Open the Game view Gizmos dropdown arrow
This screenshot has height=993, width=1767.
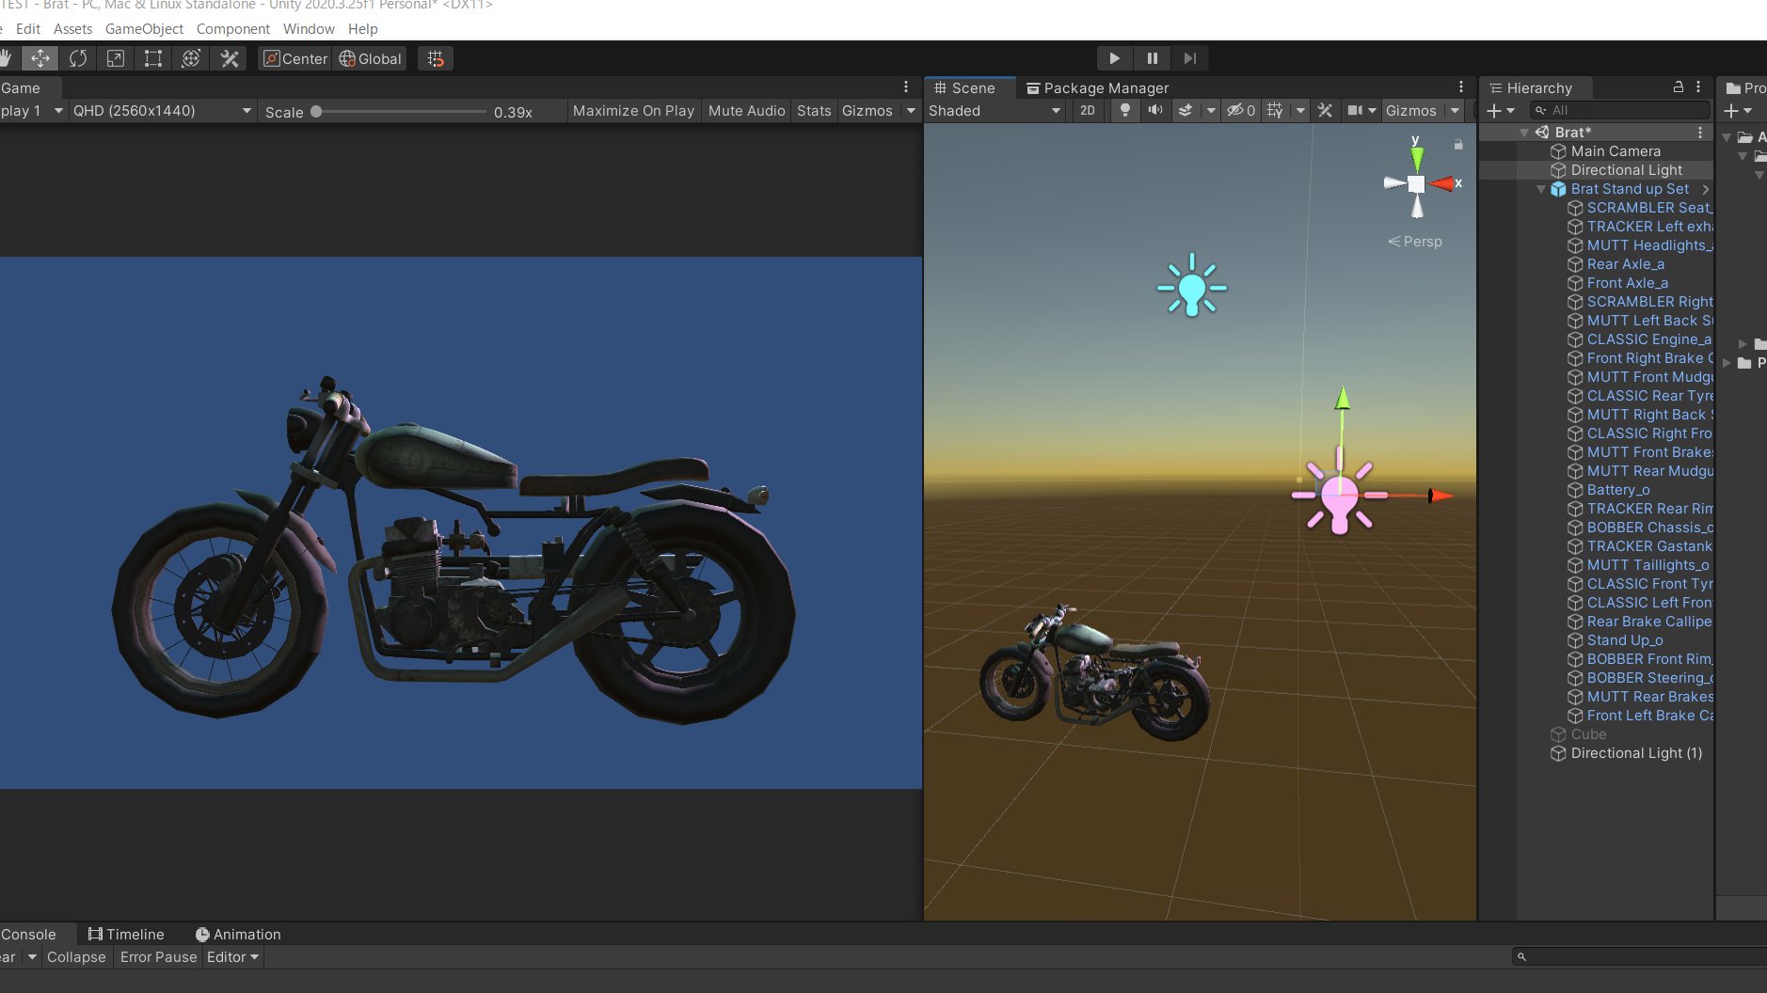pos(911,111)
